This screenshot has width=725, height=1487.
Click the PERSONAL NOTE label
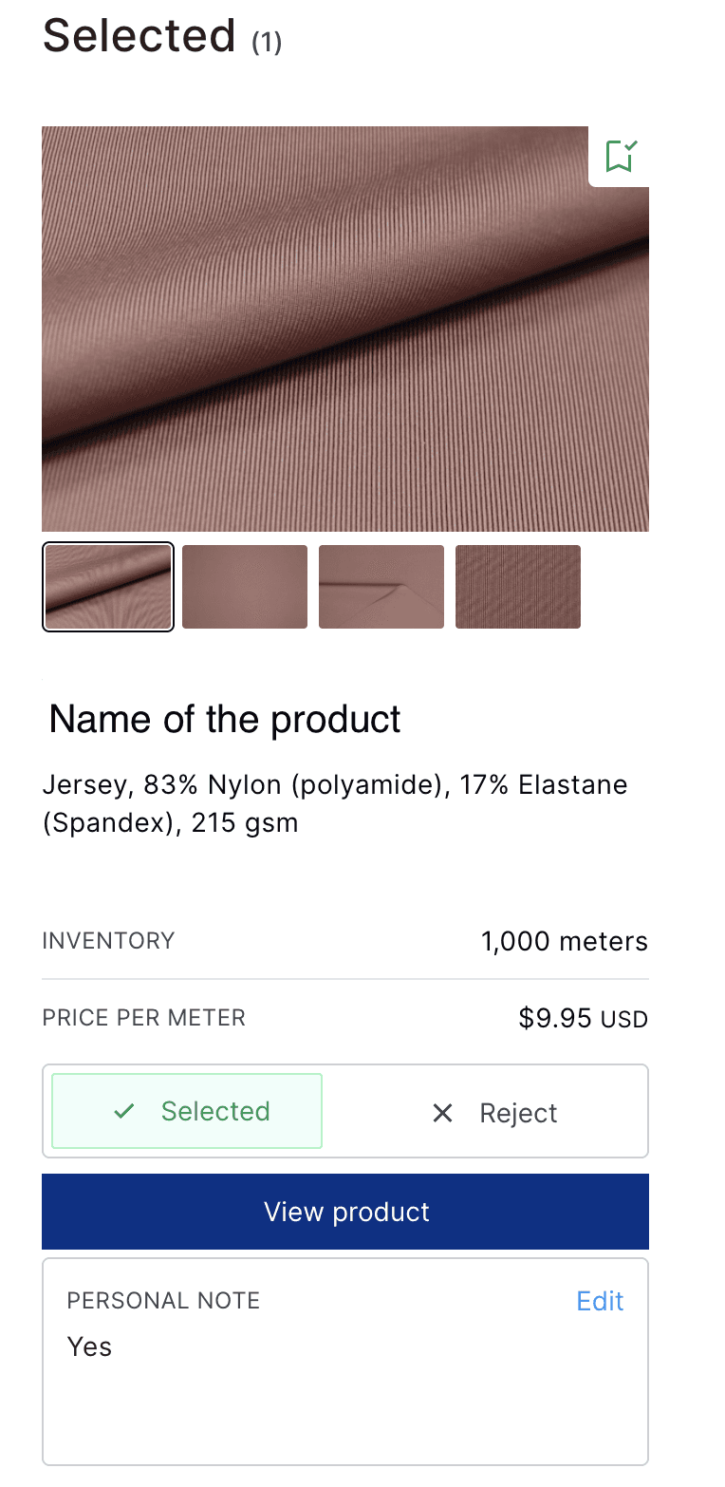pos(163,1301)
